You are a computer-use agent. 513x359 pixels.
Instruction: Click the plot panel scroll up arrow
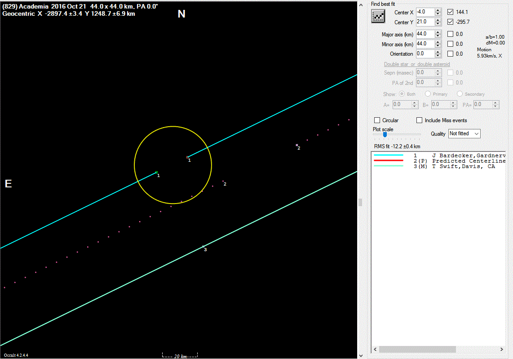(361, 5)
